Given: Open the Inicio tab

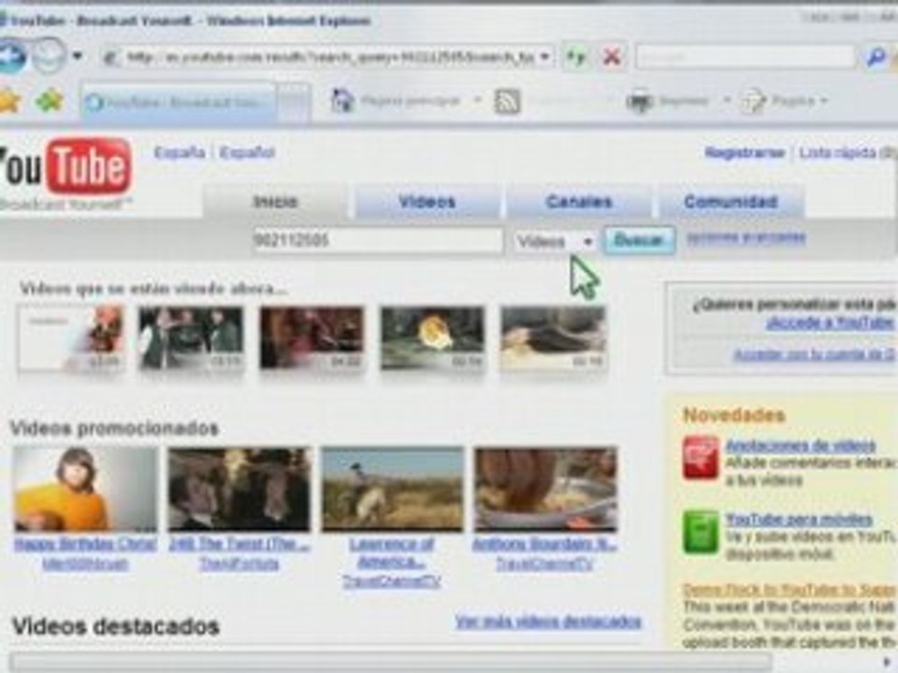Looking at the screenshot, I should click(x=275, y=202).
